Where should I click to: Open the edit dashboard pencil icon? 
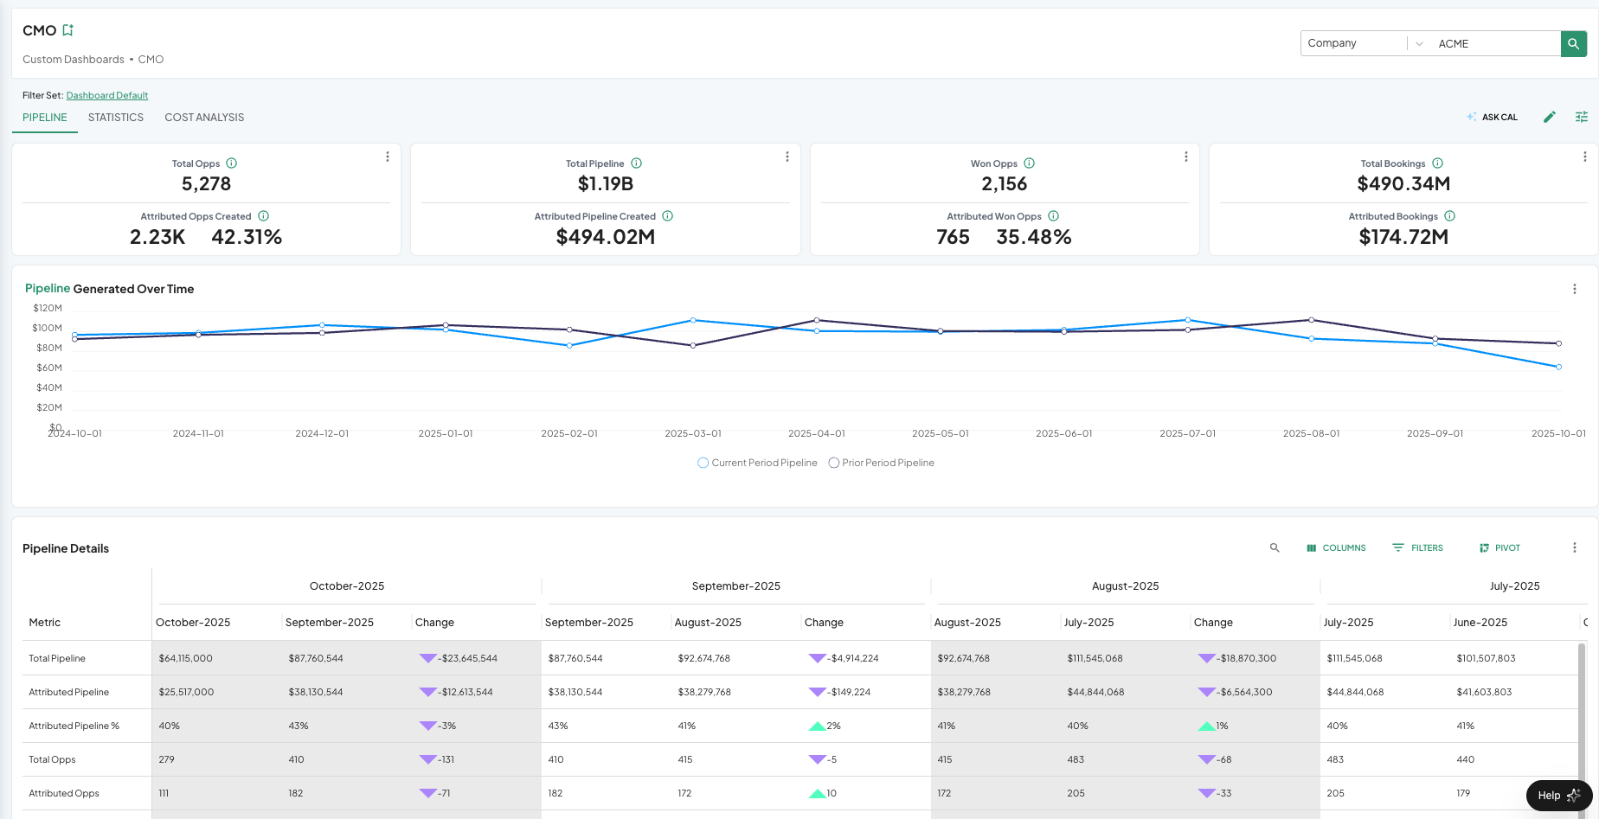point(1549,117)
